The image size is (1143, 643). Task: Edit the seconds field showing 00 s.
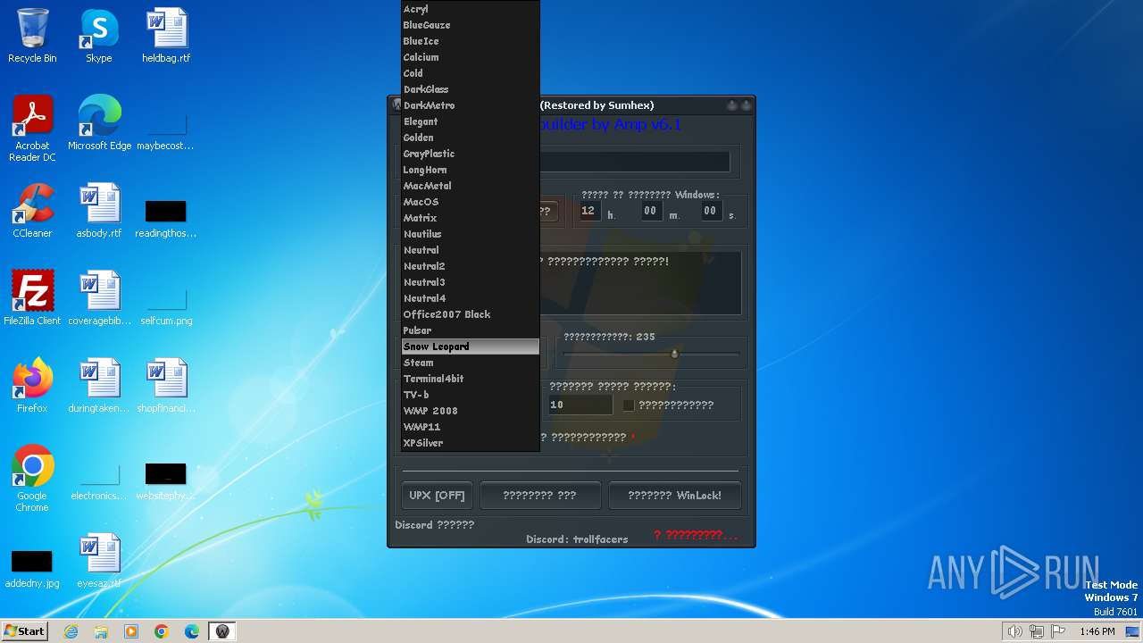tap(710, 212)
